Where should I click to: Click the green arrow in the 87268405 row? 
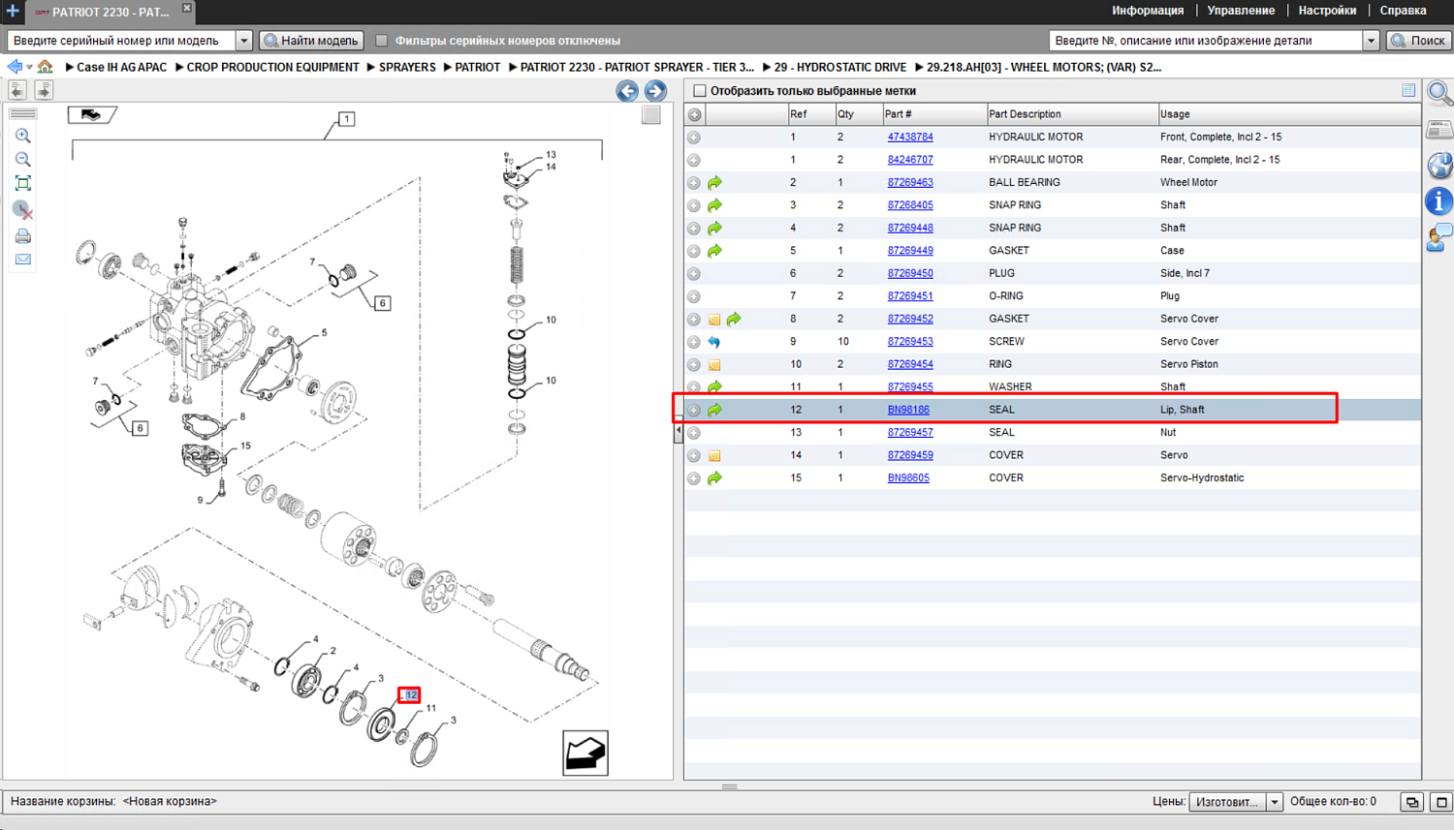point(714,205)
